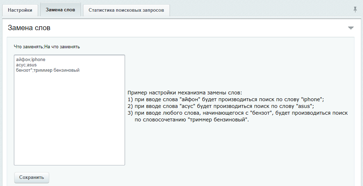Click example line 3 about words starting with "бензот"
The width and height of the screenshot is (363, 186).
237,113
